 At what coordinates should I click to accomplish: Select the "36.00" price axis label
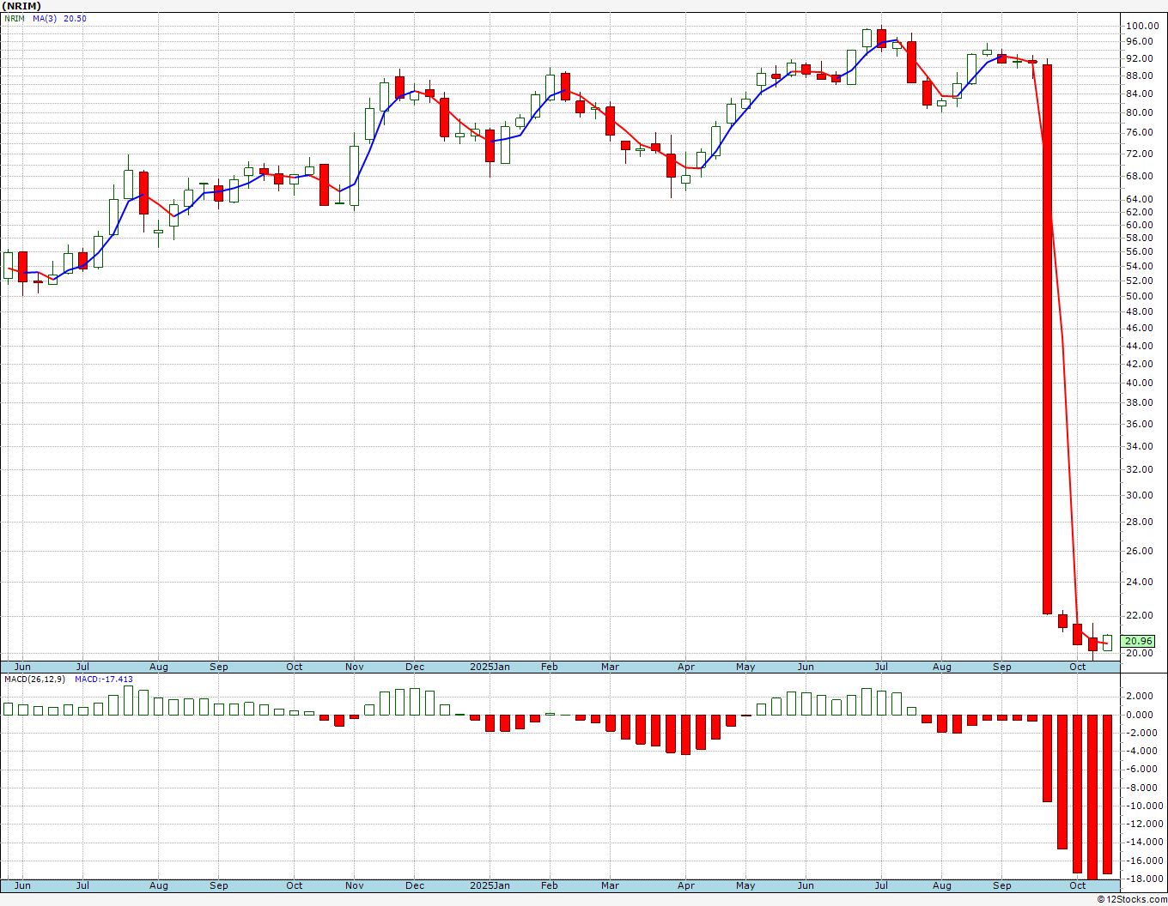tap(1139, 424)
